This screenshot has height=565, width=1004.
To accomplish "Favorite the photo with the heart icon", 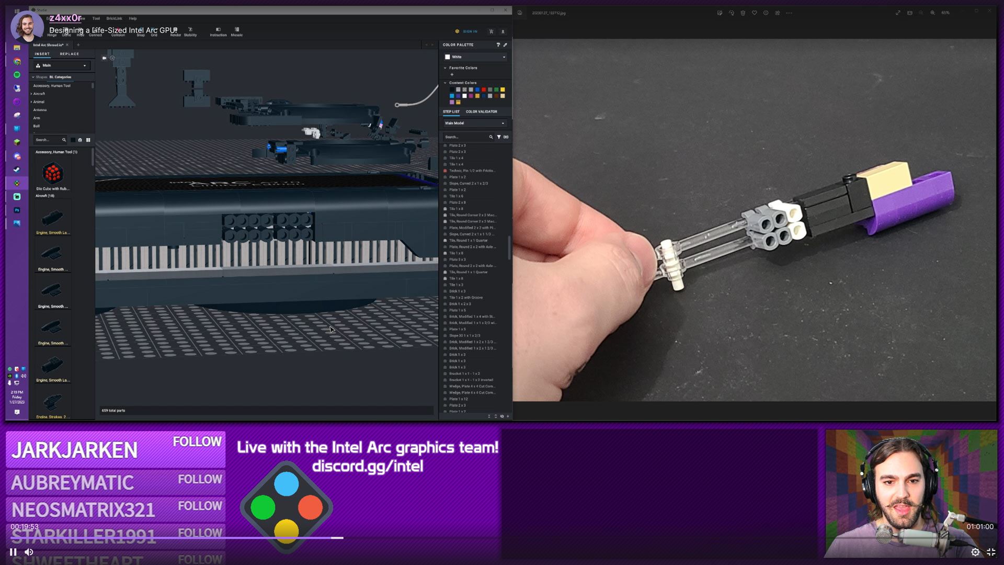I will [x=754, y=13].
